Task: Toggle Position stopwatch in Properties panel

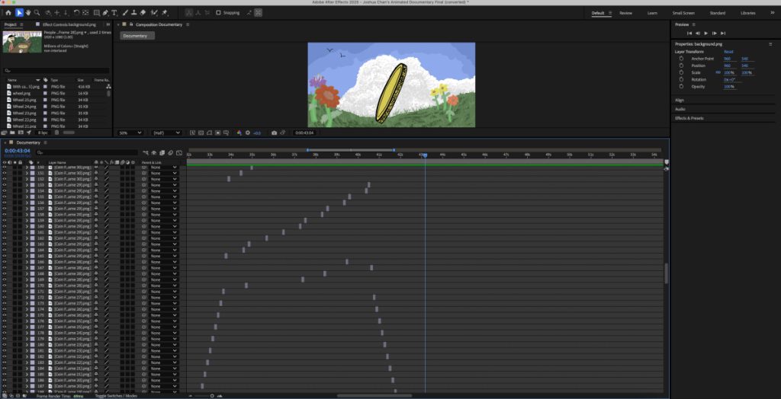Action: [680, 65]
